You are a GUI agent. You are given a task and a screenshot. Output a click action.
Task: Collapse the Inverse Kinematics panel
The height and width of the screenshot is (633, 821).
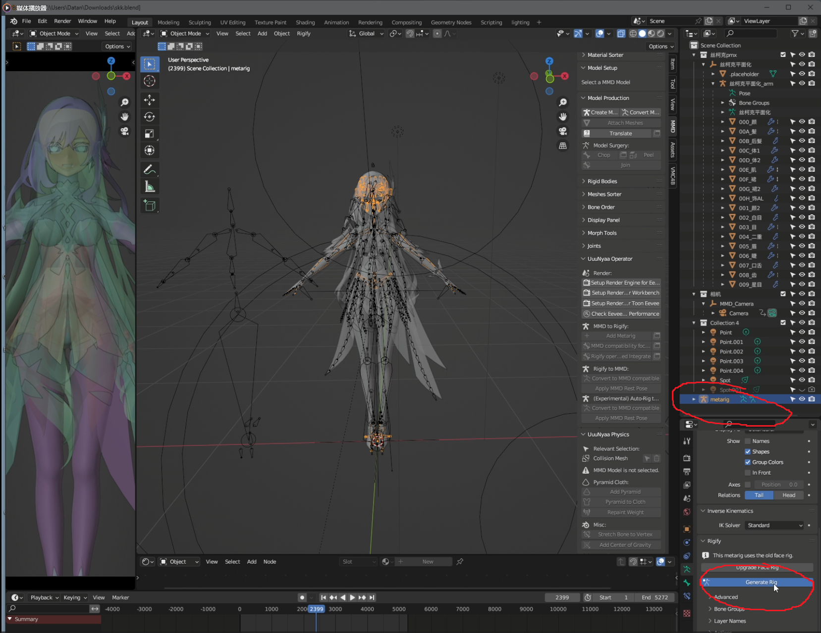click(x=703, y=511)
